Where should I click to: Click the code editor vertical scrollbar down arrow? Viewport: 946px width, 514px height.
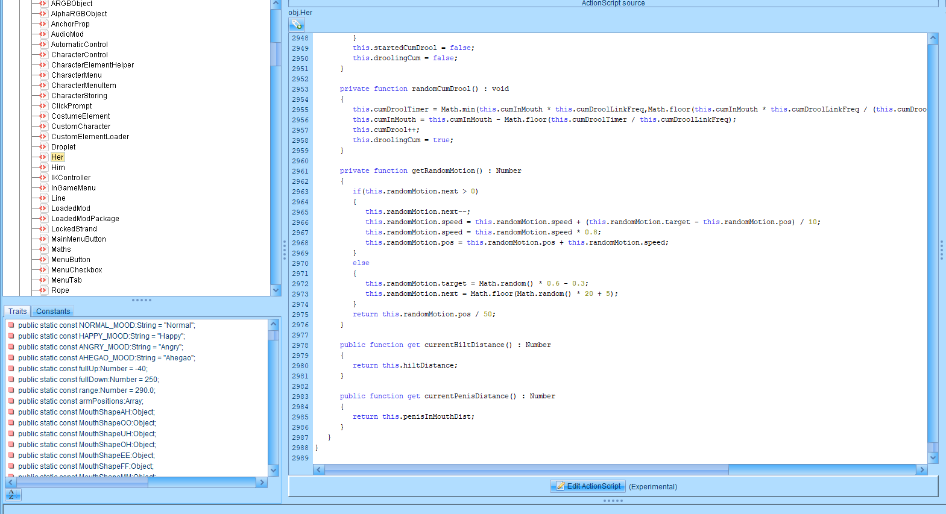pos(933,458)
